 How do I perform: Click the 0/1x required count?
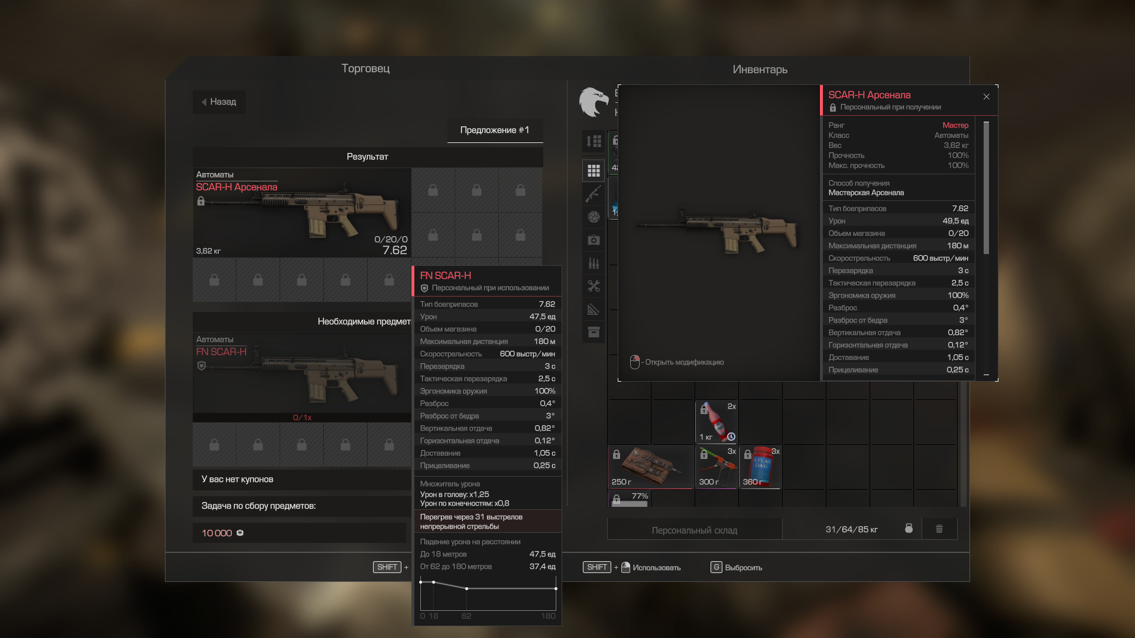point(302,418)
